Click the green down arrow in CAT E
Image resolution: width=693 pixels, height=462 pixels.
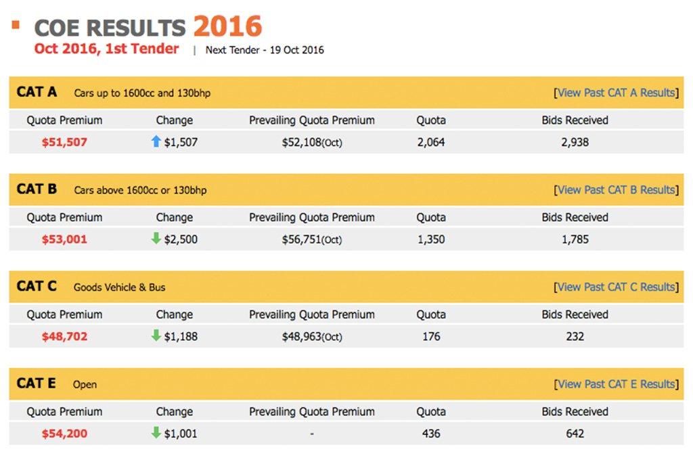pyautogui.click(x=156, y=432)
